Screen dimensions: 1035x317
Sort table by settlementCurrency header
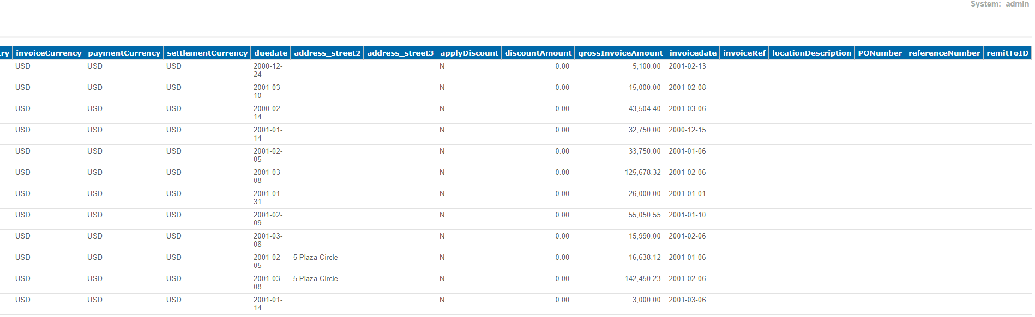(x=207, y=53)
